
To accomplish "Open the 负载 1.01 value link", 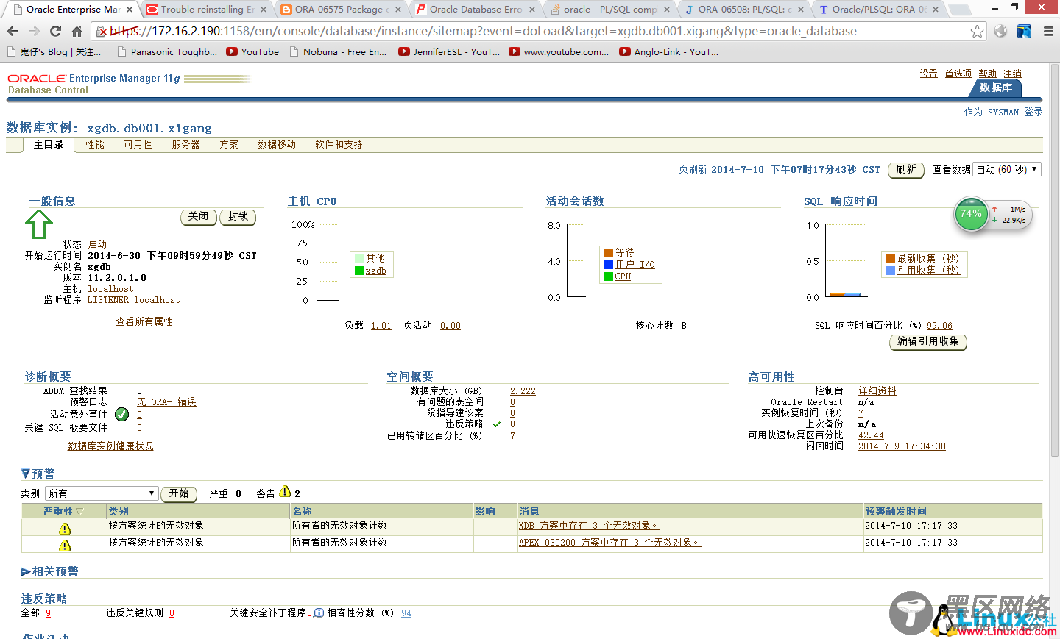I will (381, 326).
